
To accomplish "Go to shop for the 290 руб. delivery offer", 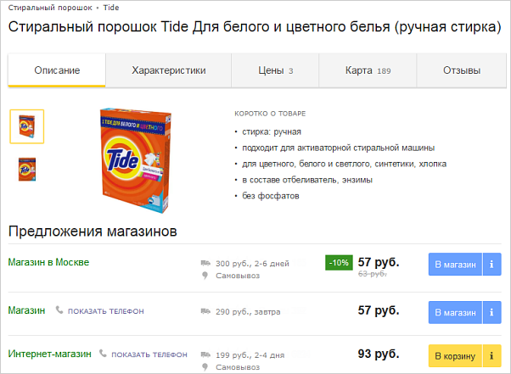I will [455, 312].
